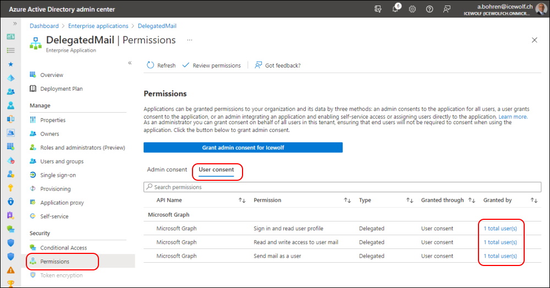Sort by the Type column arrows
550x288 pixels.
410,200
